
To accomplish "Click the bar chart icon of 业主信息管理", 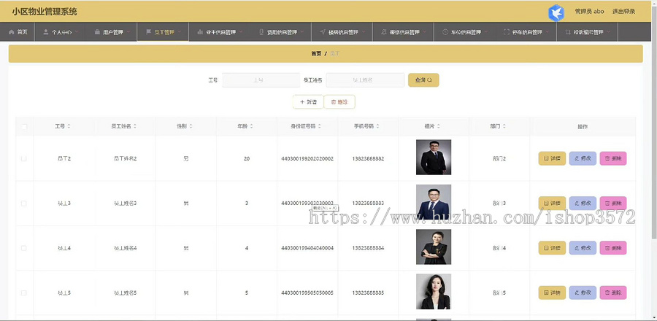I will 200,32.
